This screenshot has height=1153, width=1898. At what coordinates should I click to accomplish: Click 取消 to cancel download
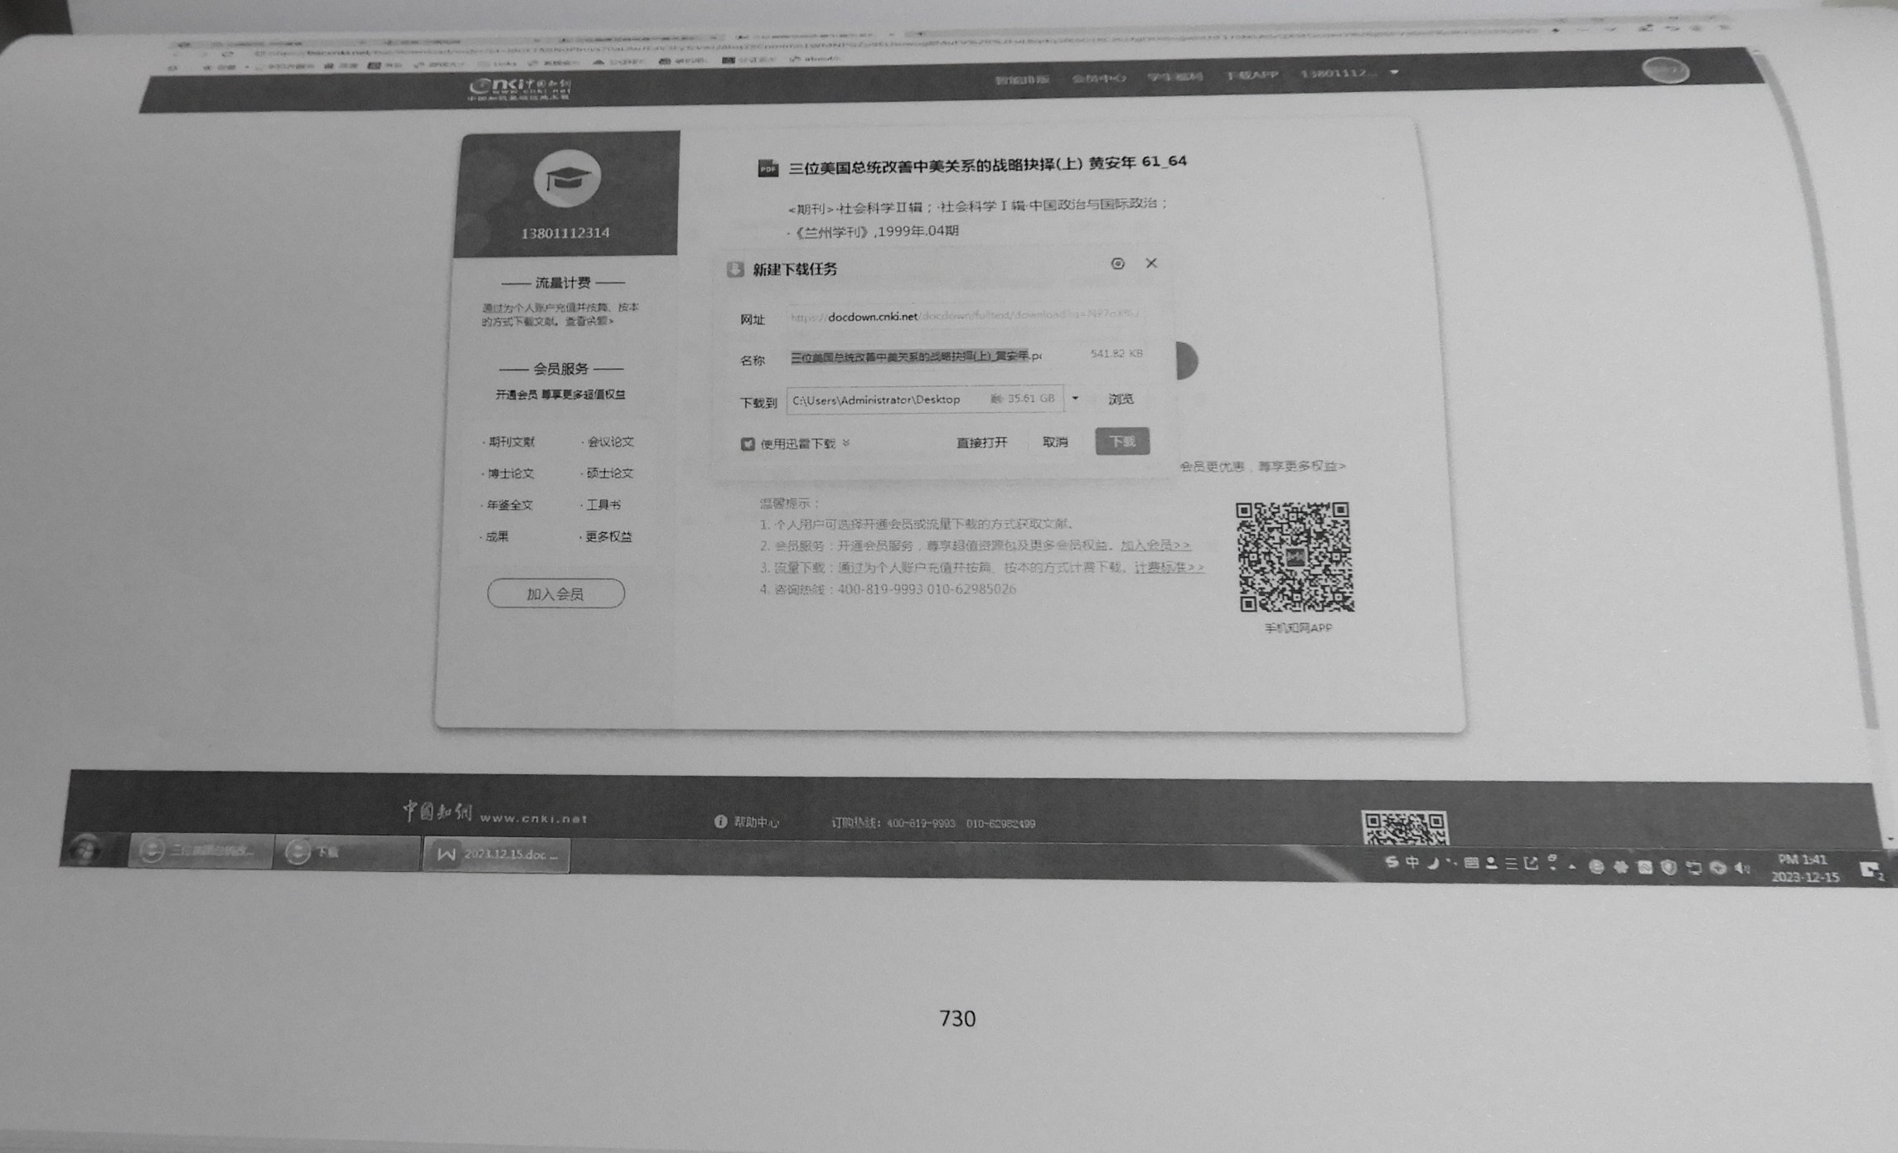click(1055, 442)
